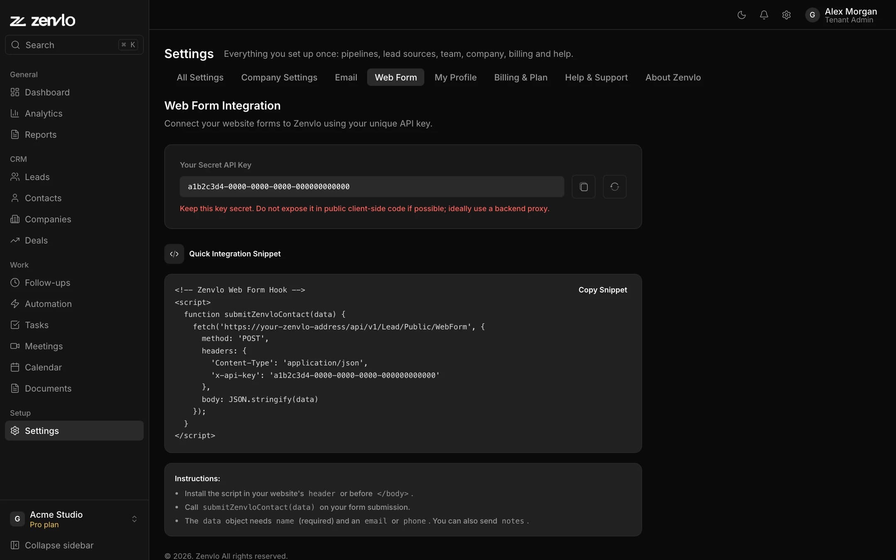Viewport: 896px width, 560px height.
Task: Copy the secret API key
Action: [x=583, y=187]
